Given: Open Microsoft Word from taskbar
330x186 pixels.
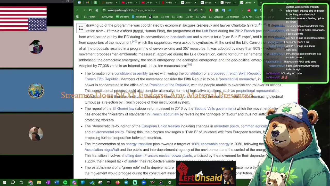Looking at the screenshot, I should coord(56,182).
